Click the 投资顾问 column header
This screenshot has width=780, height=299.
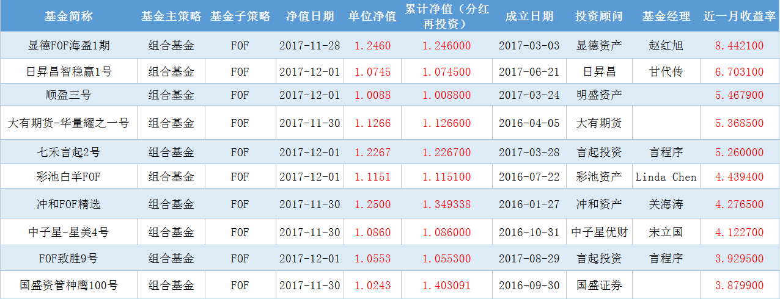click(x=599, y=16)
